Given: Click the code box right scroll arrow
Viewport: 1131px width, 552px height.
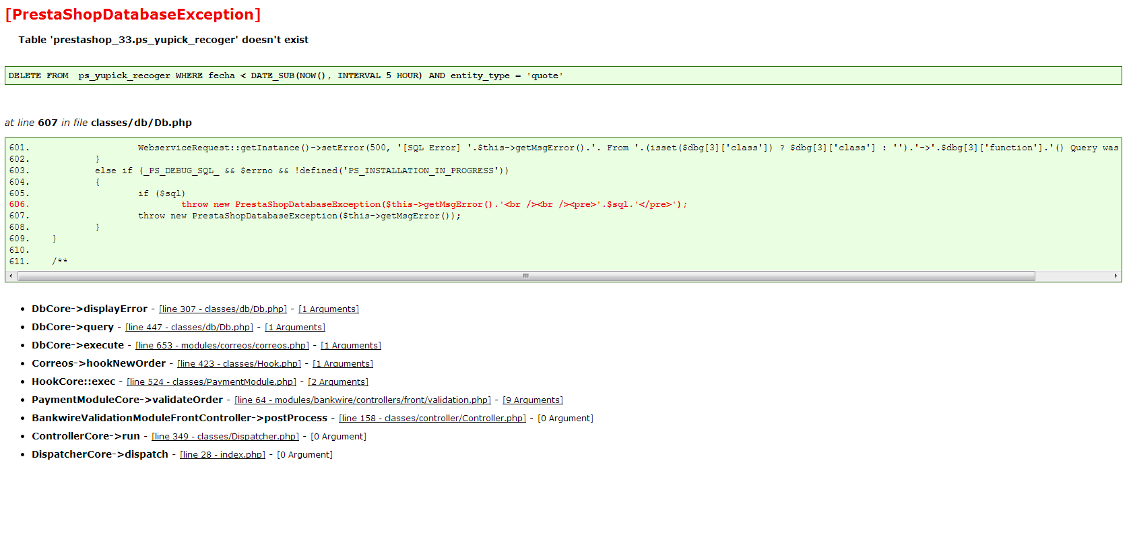Looking at the screenshot, I should click(1116, 276).
